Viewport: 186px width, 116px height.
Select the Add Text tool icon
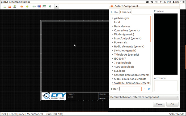49,7
